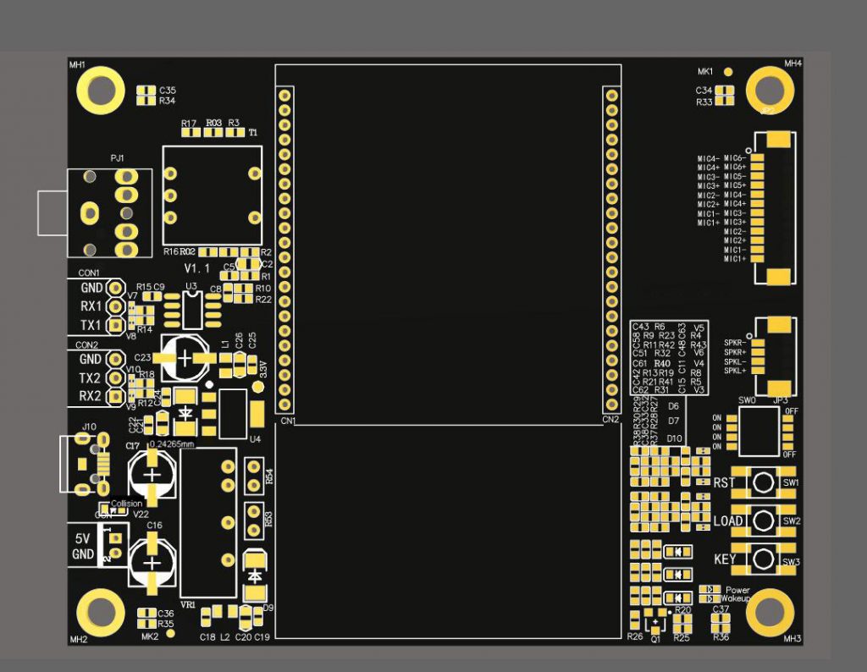Viewport: 867px width, 672px height.
Task: Click the T1 transformer footprint
Action: pyautogui.click(x=213, y=196)
